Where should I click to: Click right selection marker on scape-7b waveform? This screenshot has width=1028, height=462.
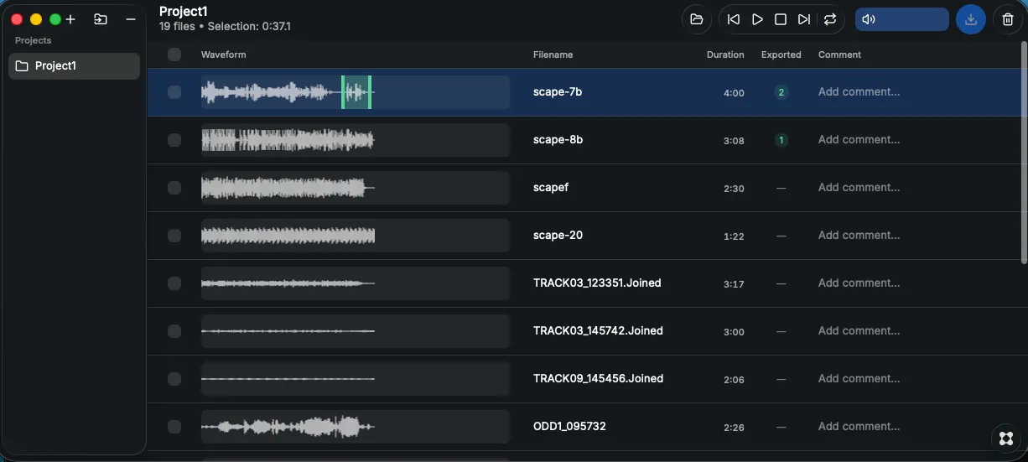pos(370,92)
